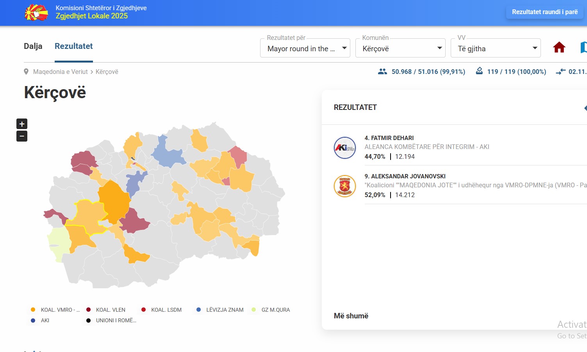
Task: Toggle KOAL. VLEN legend entry
Action: [x=111, y=310]
